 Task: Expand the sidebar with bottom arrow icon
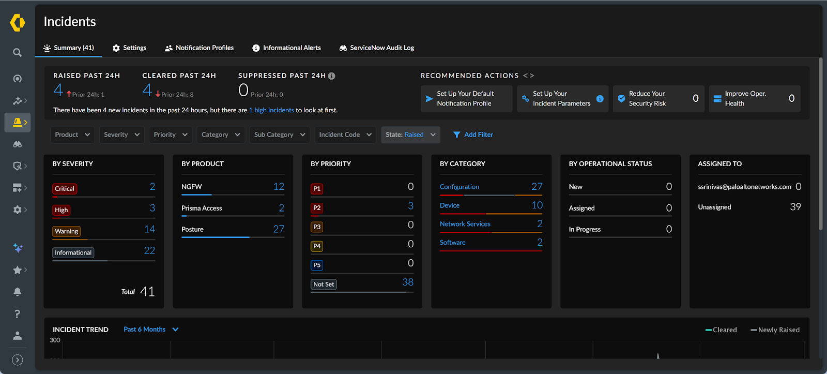click(17, 360)
